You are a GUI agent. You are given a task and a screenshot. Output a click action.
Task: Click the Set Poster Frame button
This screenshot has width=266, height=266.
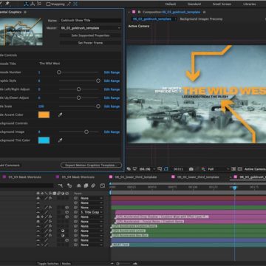[91, 43]
